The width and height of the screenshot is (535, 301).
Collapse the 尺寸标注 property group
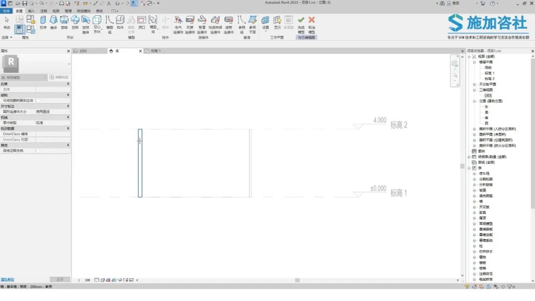[x=68, y=106]
